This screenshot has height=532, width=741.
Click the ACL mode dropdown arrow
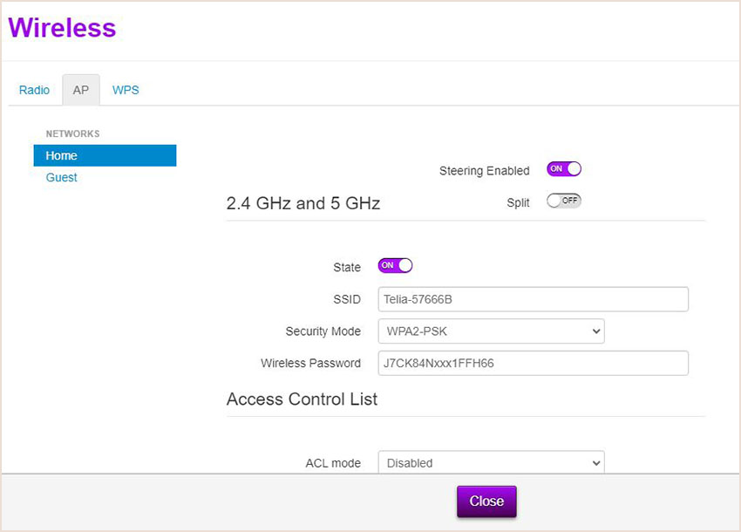596,463
